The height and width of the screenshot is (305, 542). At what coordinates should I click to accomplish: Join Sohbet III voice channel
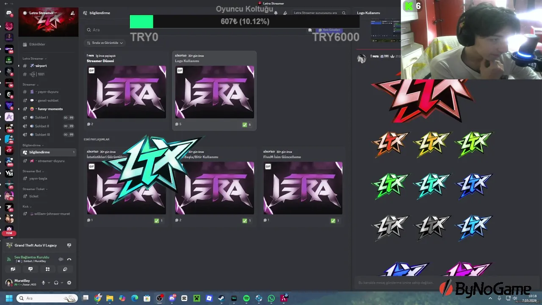(48, 135)
